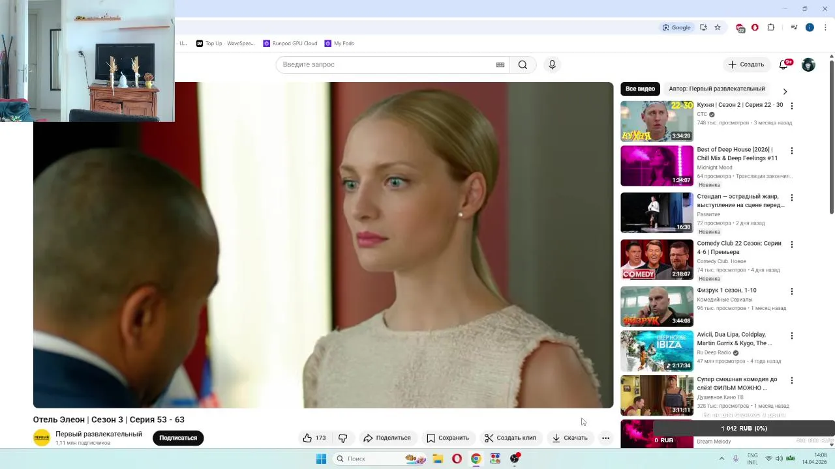
Task: Open the media controls icon in Chrome toolbar
Action: (794, 27)
